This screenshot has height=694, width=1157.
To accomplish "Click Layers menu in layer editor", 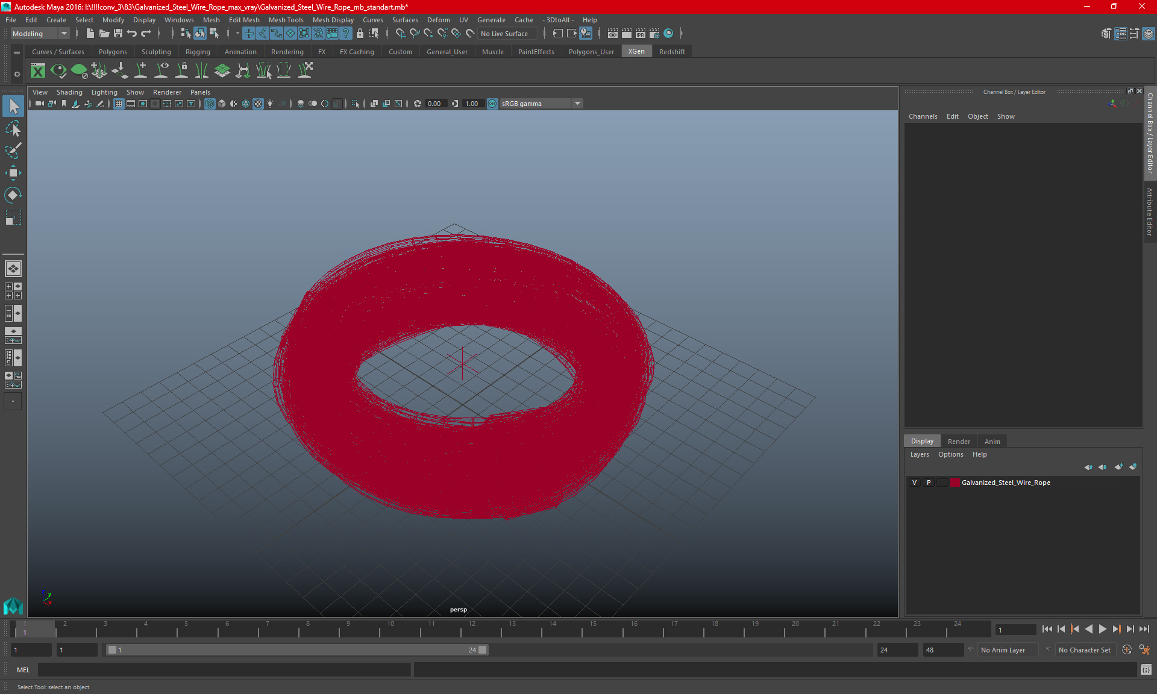I will pyautogui.click(x=920, y=454).
